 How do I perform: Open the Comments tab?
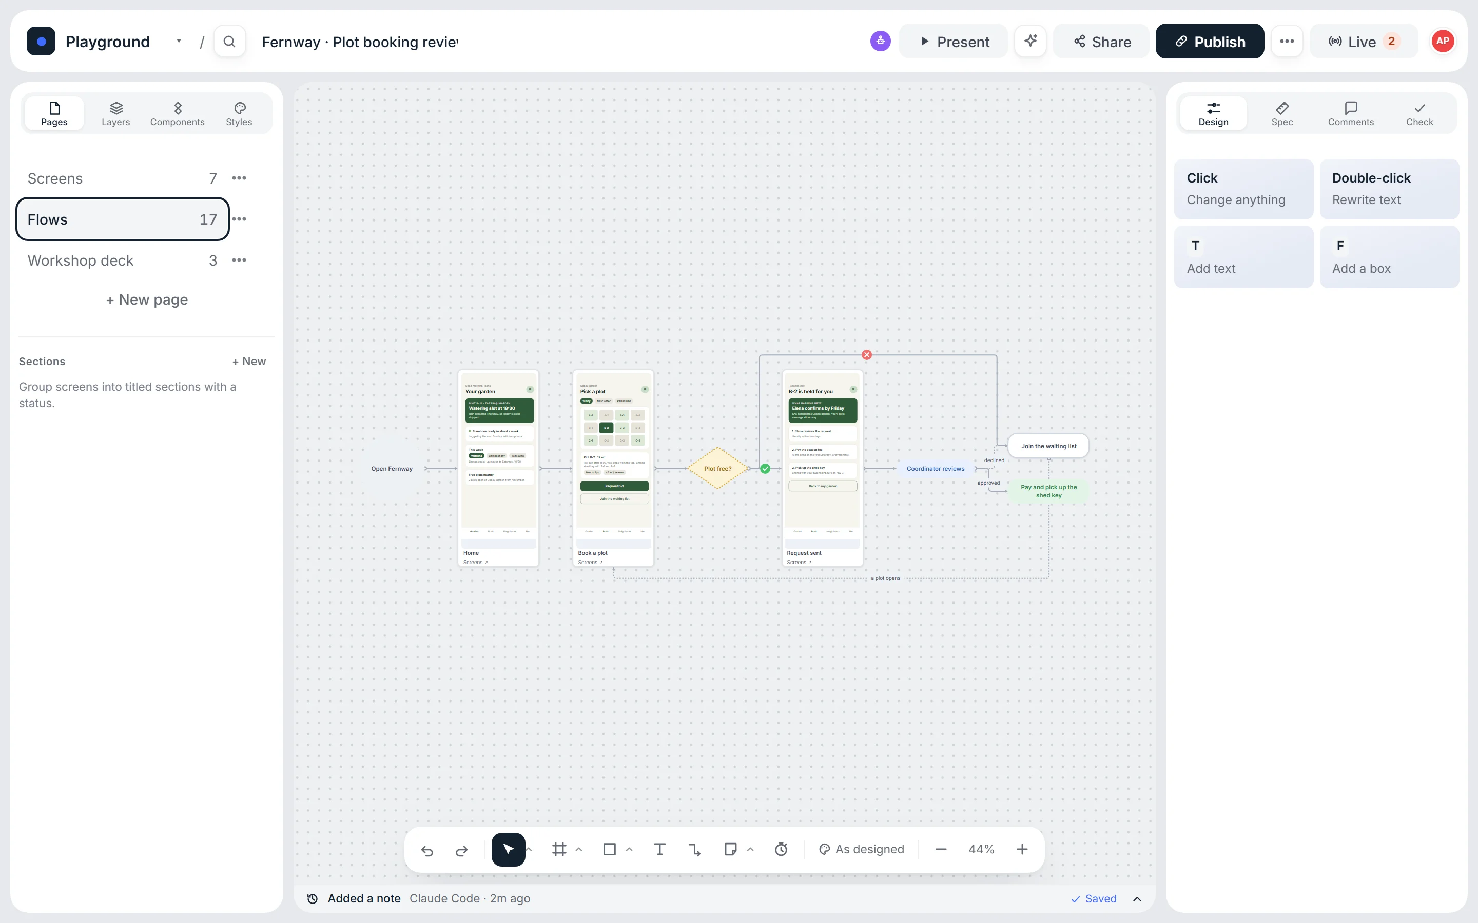tap(1350, 114)
